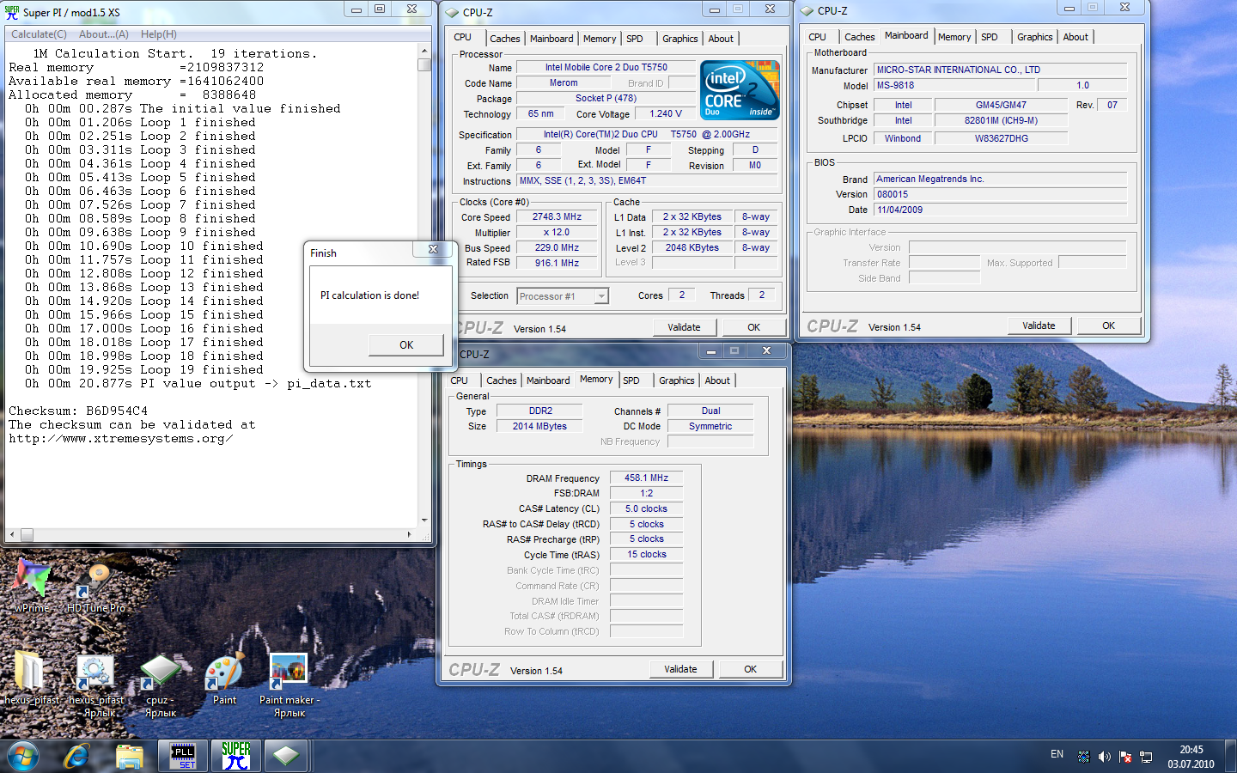Click the volume tray icon

[1104, 757]
